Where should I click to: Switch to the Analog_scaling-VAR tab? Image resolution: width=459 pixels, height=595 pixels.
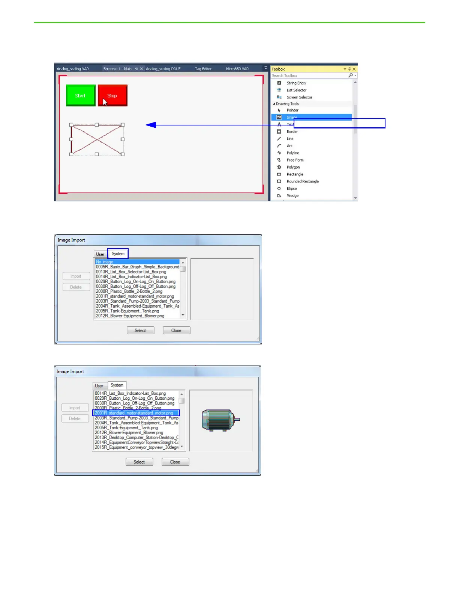click(73, 69)
